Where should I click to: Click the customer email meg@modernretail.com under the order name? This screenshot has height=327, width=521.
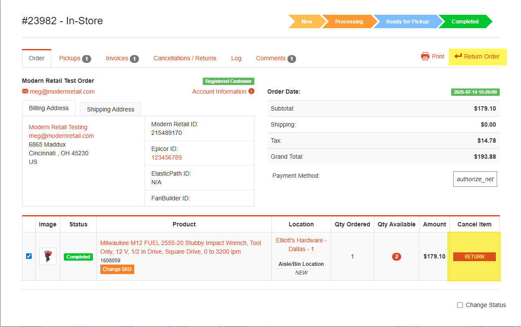click(x=62, y=92)
